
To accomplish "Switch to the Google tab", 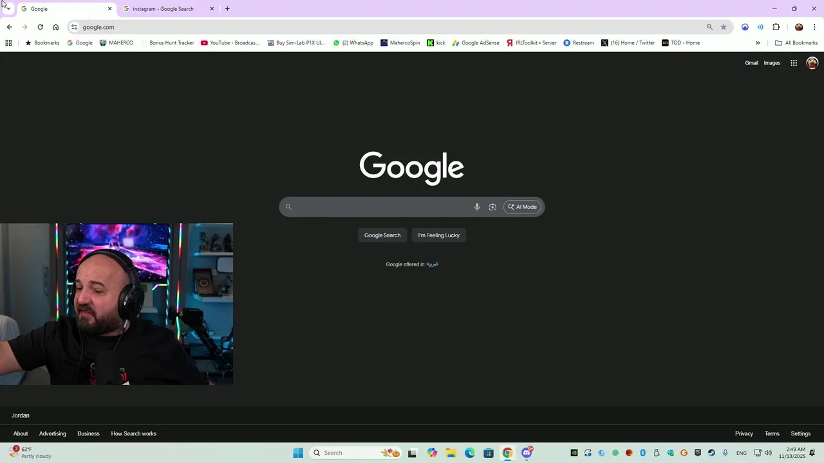I will tap(66, 9).
